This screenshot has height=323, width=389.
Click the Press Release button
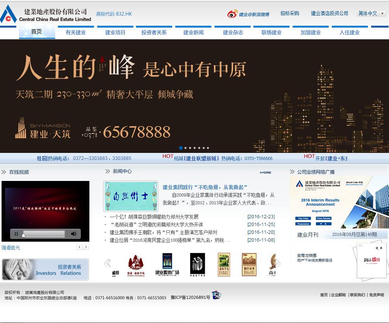(323, 218)
